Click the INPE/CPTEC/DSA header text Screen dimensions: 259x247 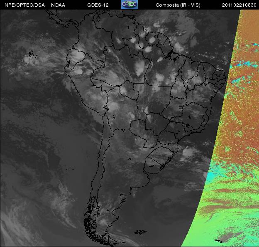click(x=24, y=5)
